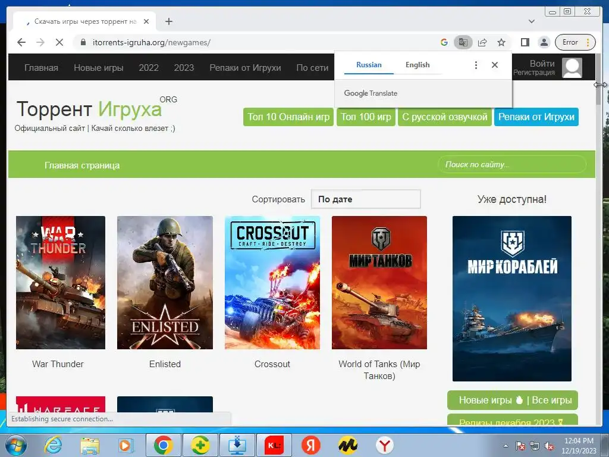Go back with the browser back arrow
Image resolution: width=609 pixels, height=457 pixels.
coord(21,42)
